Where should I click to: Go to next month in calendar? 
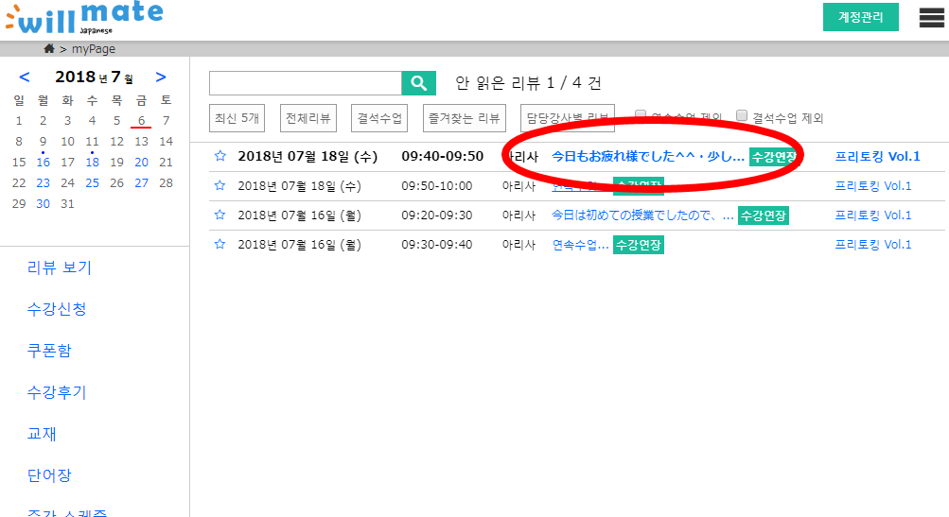point(161,78)
